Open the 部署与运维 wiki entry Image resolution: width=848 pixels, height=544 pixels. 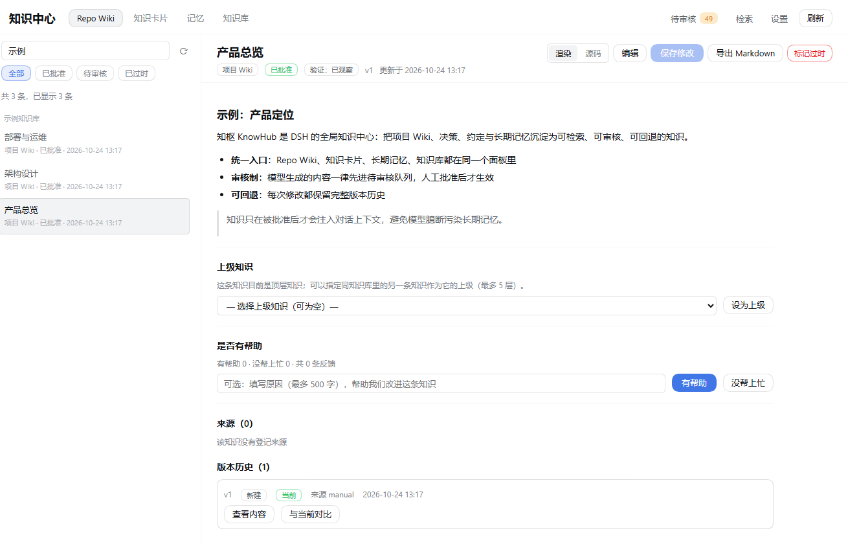(95, 143)
